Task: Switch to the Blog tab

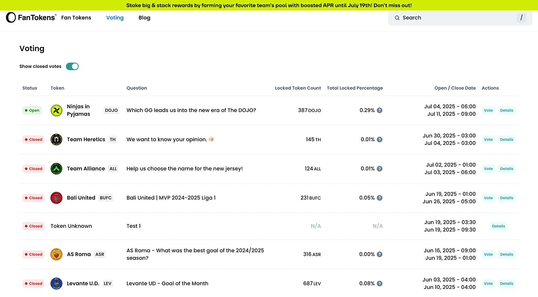Action: (x=144, y=17)
